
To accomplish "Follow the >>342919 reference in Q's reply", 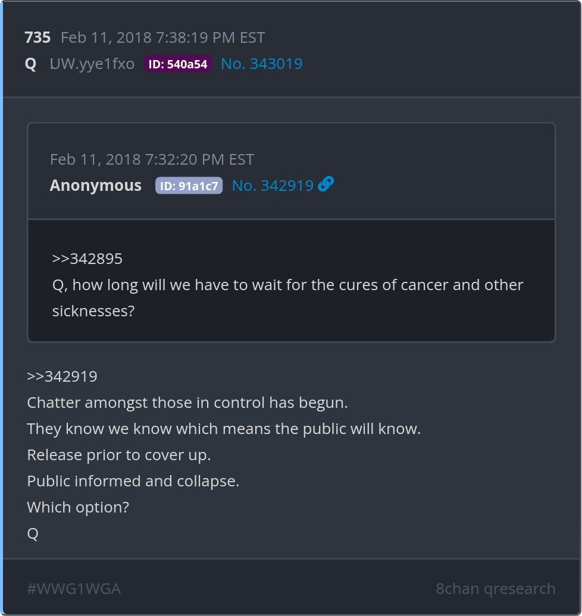I will [x=62, y=376].
